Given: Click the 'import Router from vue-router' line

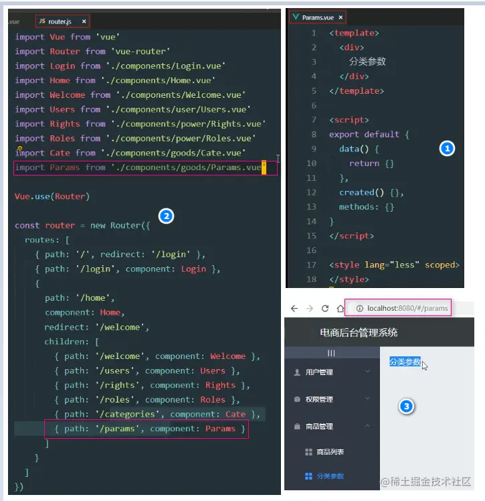Looking at the screenshot, I should [92, 51].
